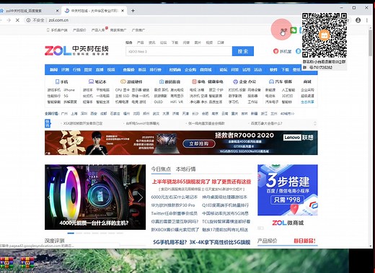This screenshot has height=273, width=375.
Task: Click the blue 搜索 search button
Action: pos(243,51)
